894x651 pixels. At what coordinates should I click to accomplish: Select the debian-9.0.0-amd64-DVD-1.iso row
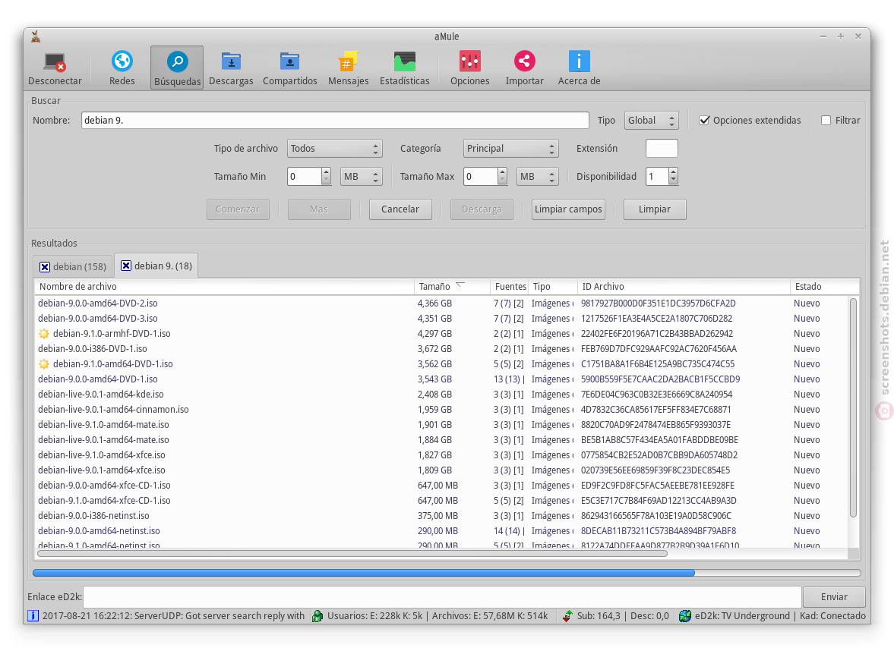pos(442,379)
